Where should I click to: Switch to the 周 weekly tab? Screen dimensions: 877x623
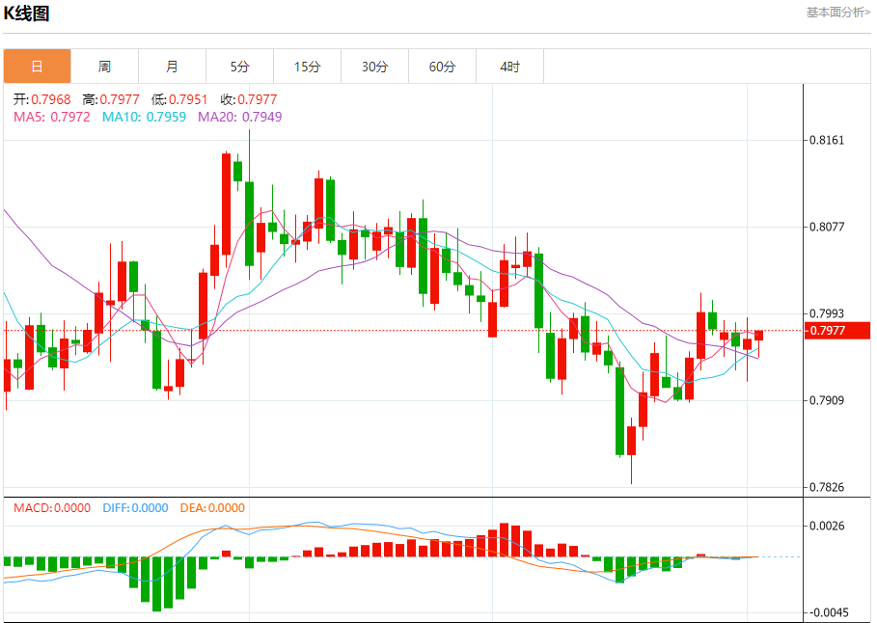click(x=104, y=66)
